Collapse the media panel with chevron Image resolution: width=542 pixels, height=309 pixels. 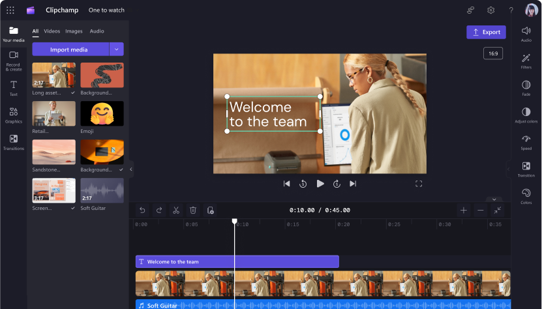click(x=131, y=169)
